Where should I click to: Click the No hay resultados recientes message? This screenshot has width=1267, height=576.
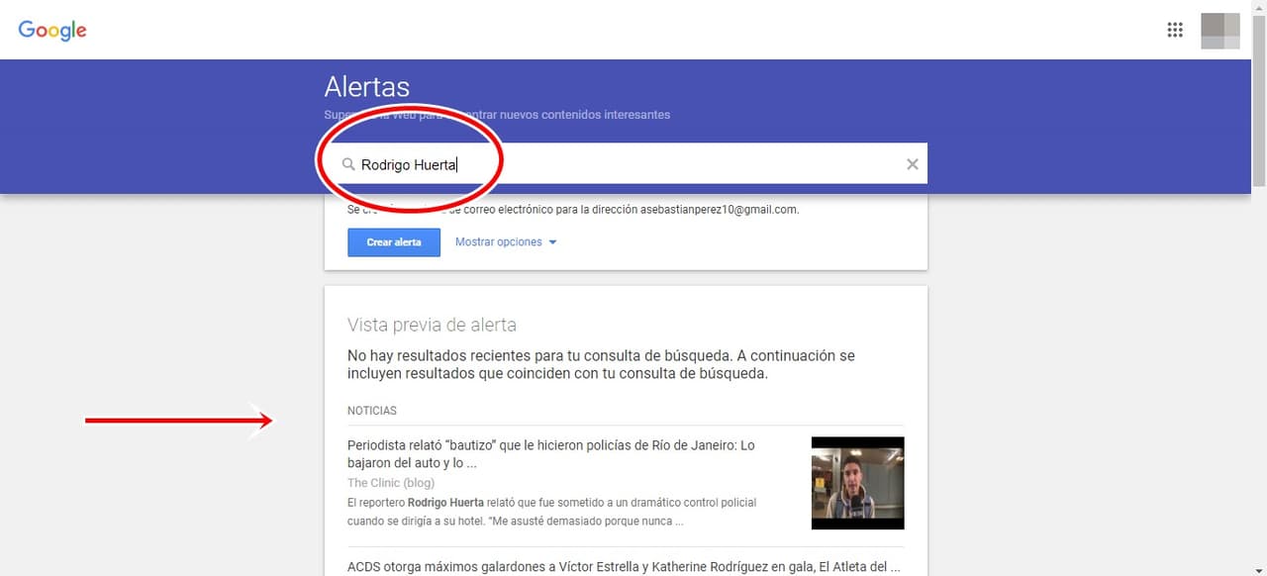pos(601,364)
